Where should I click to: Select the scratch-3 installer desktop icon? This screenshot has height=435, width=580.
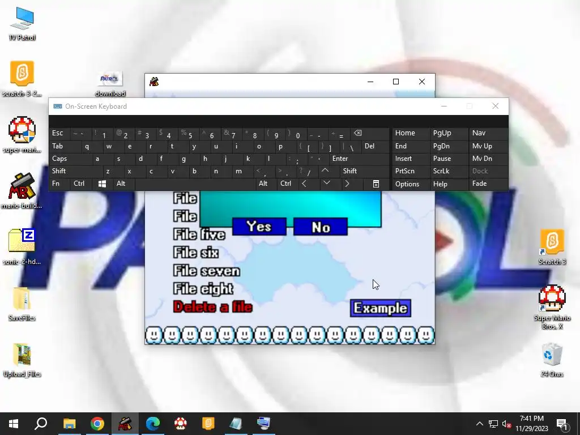(22, 79)
